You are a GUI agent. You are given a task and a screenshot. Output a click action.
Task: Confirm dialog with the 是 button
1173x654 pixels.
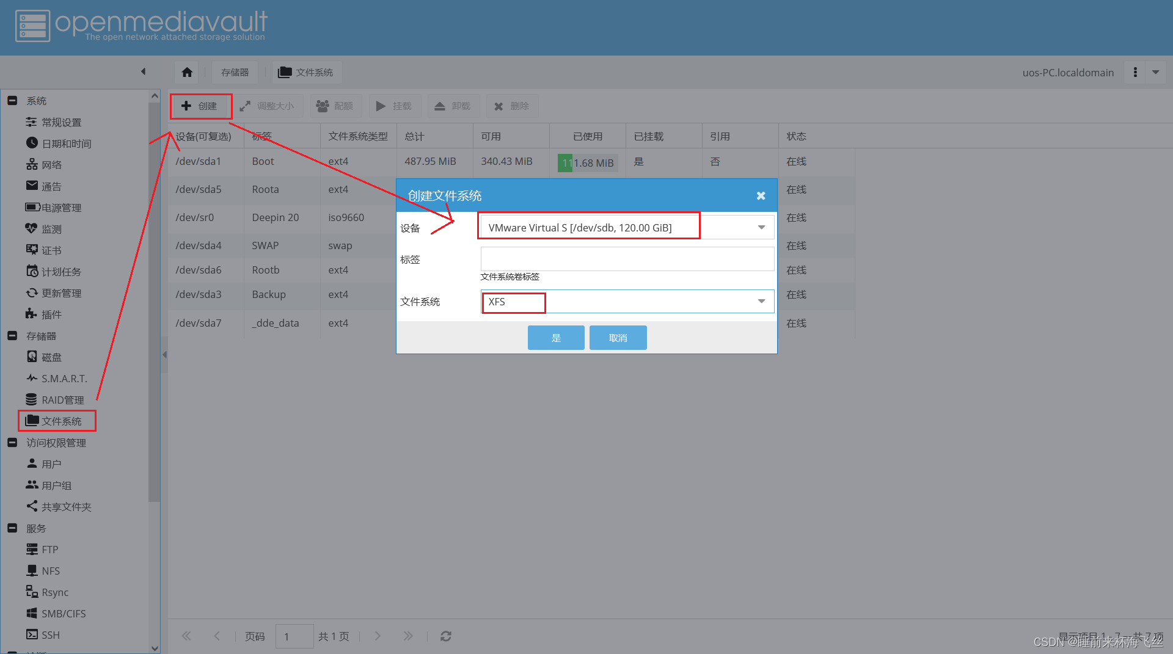[556, 338]
